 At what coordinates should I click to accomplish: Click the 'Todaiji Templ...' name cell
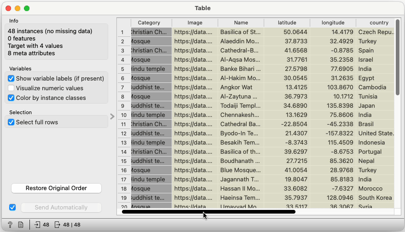241,106
